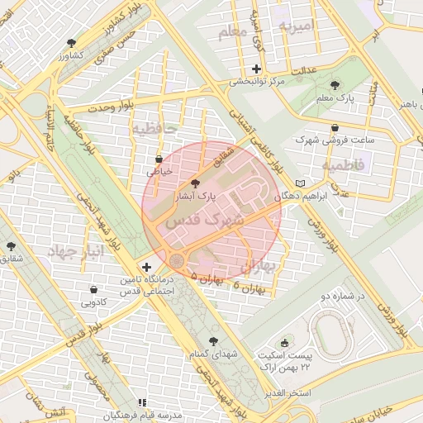Select the حافظیه district label
Viewport: 423px width, 423px height.
click(x=154, y=129)
